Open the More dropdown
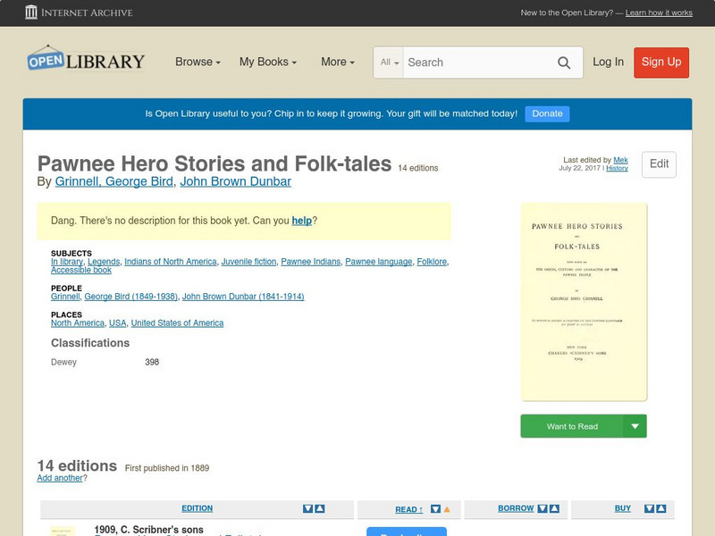 pos(335,63)
